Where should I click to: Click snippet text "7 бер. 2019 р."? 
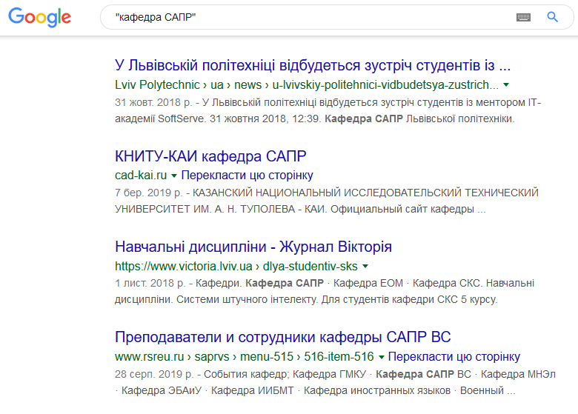(148, 193)
